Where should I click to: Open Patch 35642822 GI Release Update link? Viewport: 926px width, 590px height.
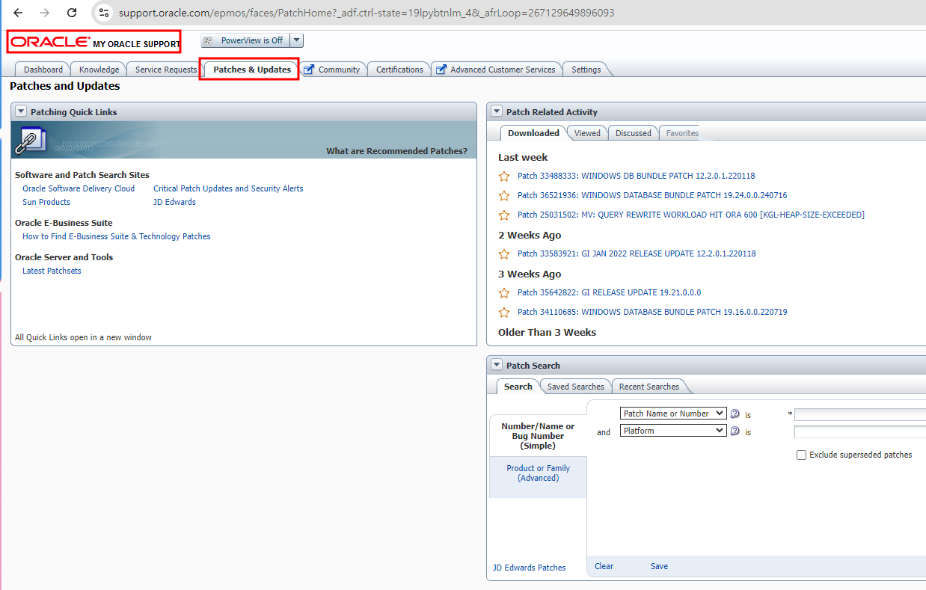609,293
